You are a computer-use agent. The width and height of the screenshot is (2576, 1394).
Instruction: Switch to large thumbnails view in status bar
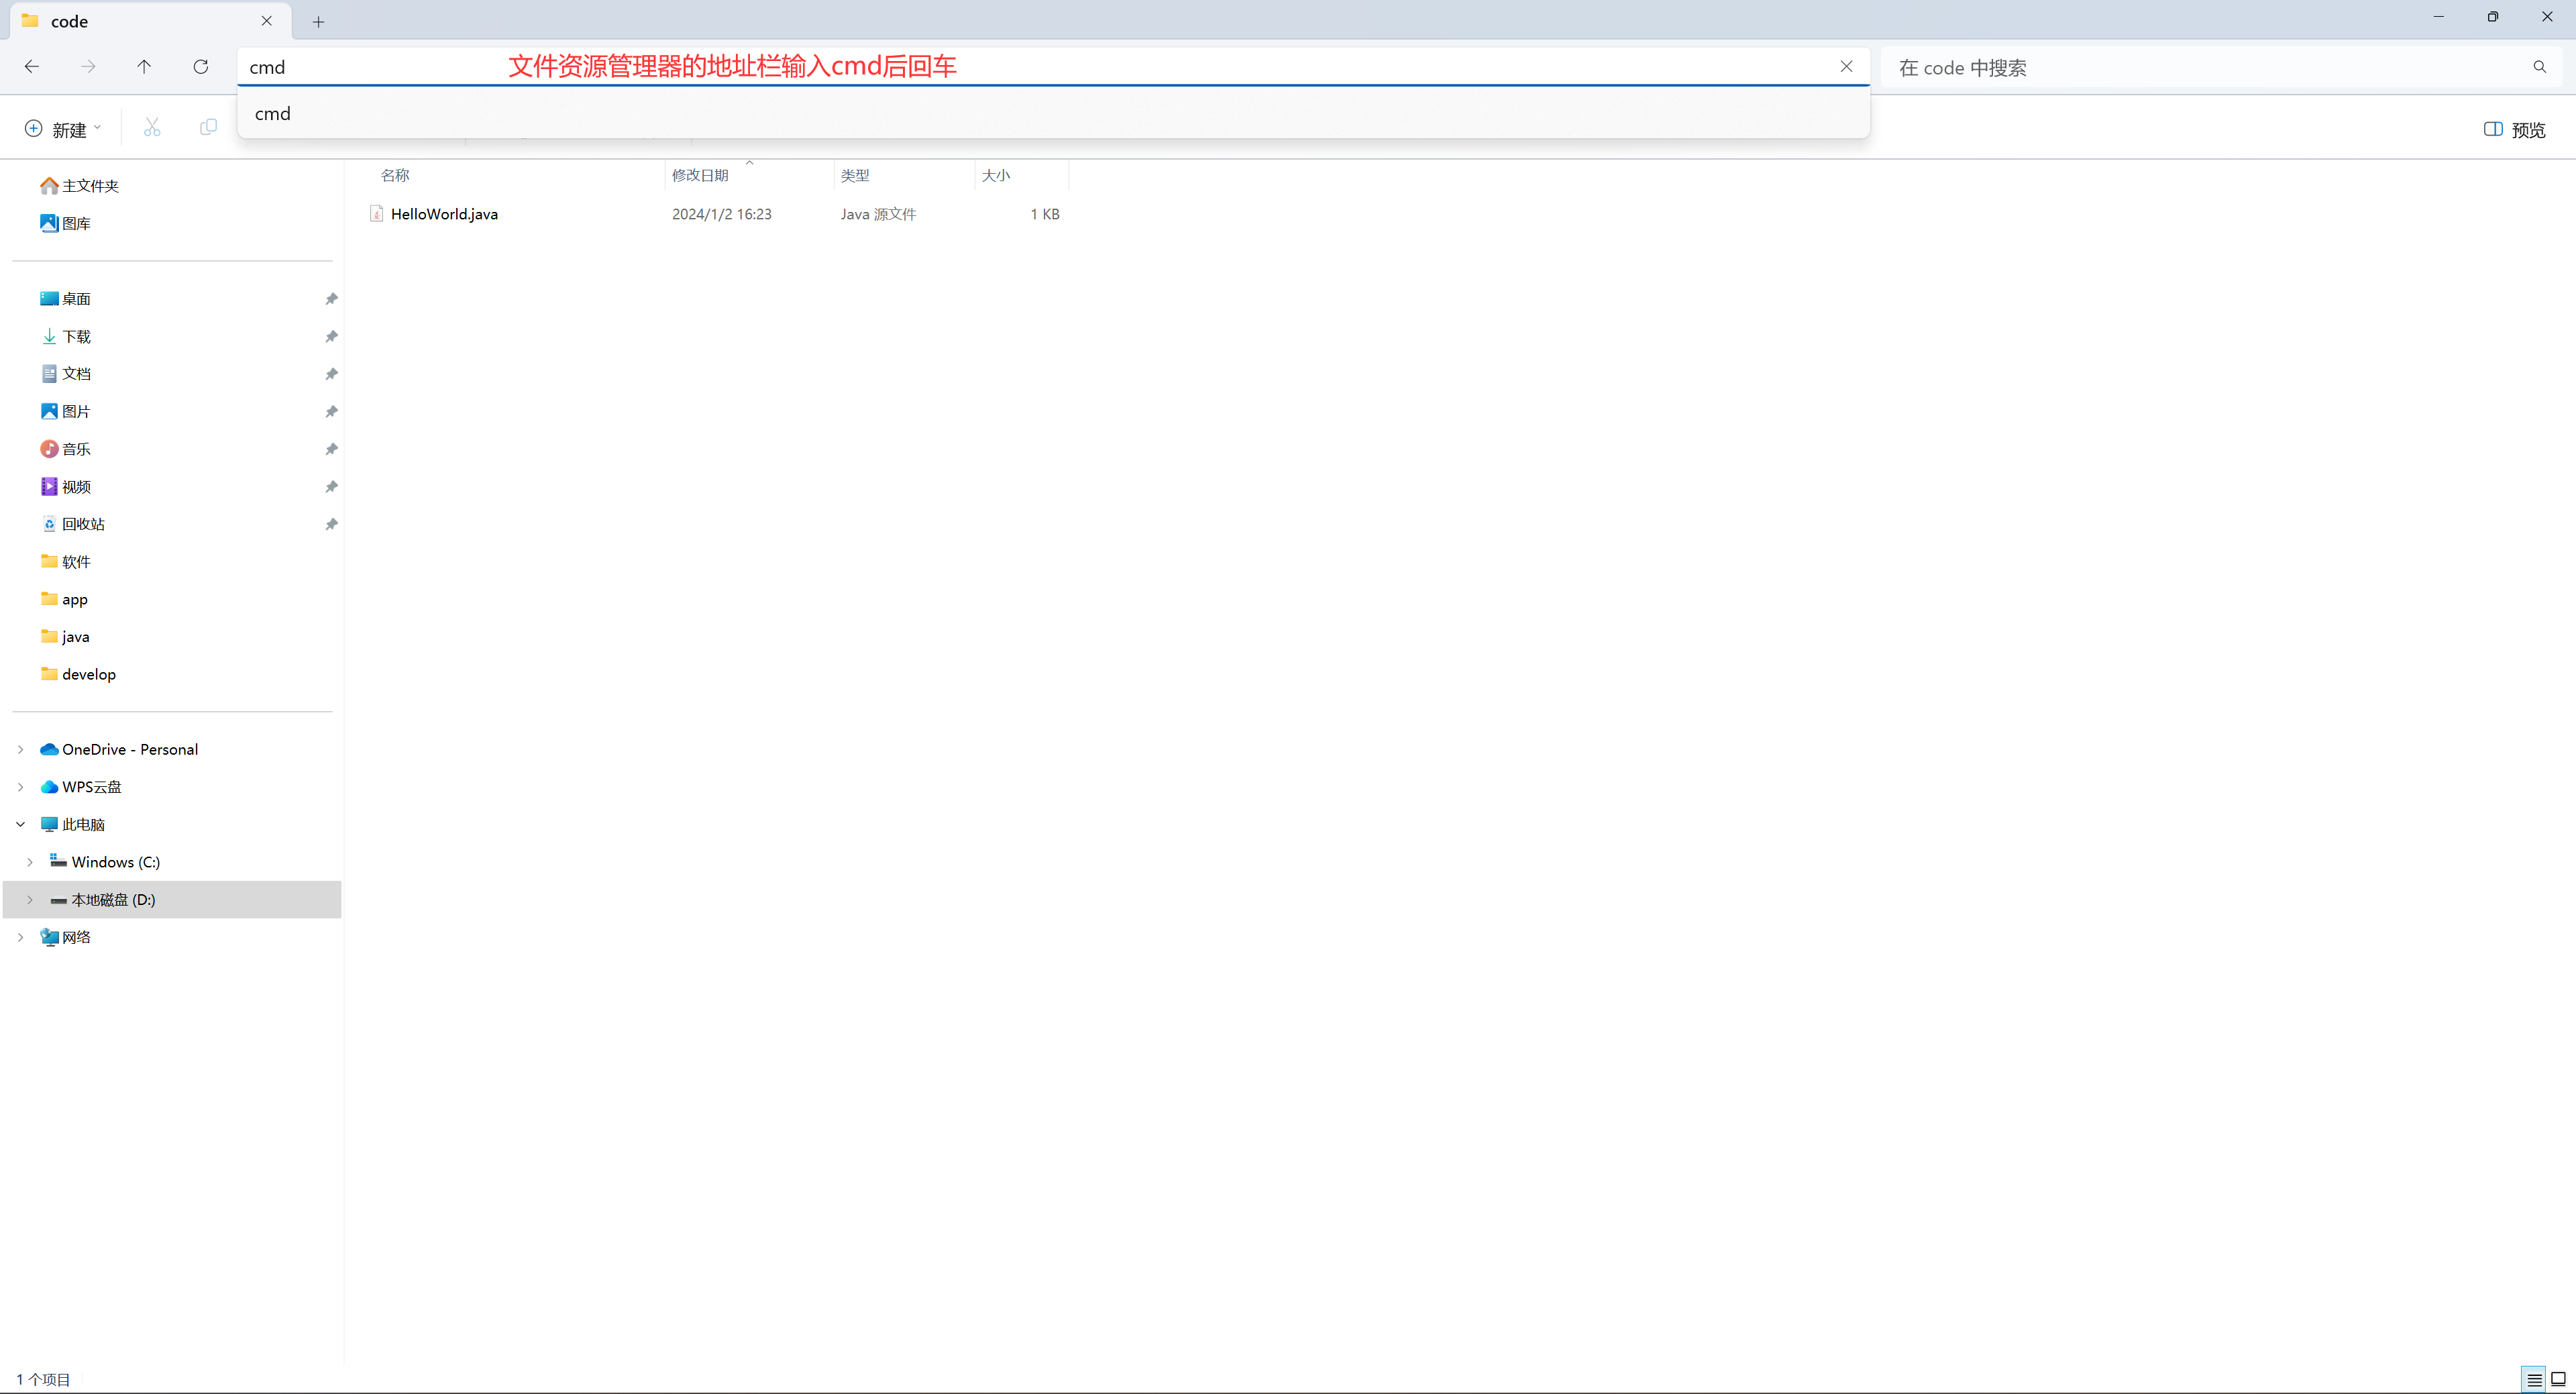[x=2559, y=1380]
